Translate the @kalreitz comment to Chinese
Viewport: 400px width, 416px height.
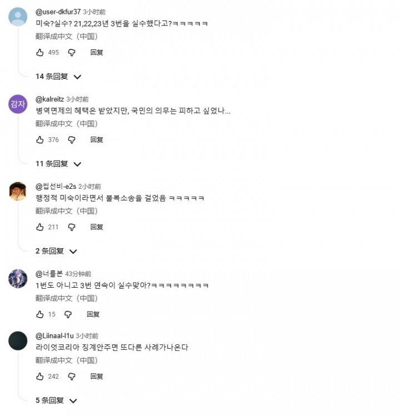pos(67,124)
